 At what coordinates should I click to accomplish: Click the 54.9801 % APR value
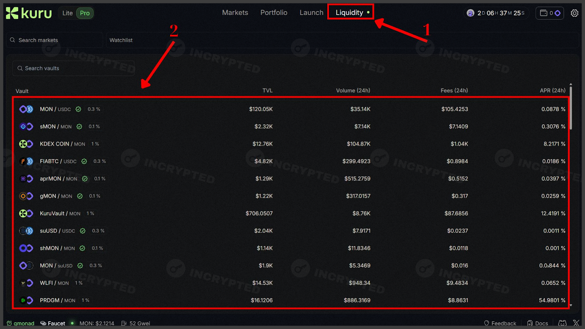tap(552, 300)
